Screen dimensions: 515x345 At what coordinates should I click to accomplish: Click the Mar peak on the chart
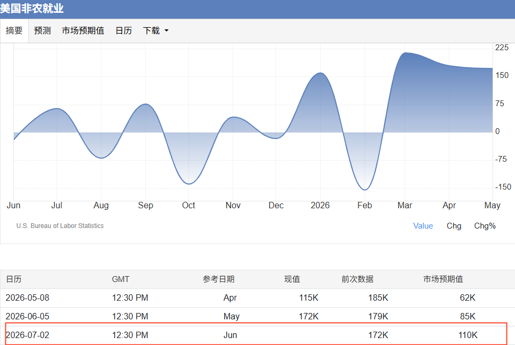click(405, 52)
